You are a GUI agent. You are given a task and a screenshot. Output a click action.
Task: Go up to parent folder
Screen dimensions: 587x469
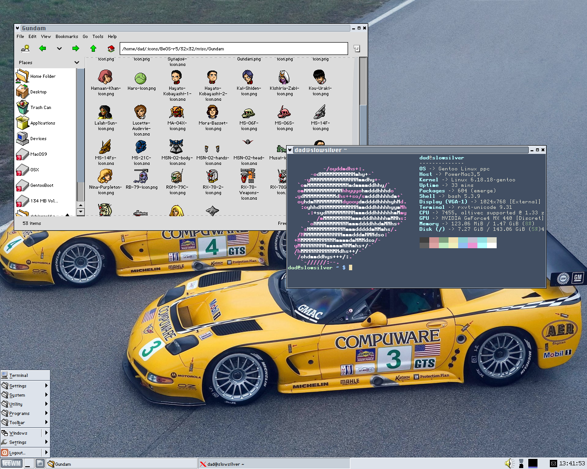(93, 49)
